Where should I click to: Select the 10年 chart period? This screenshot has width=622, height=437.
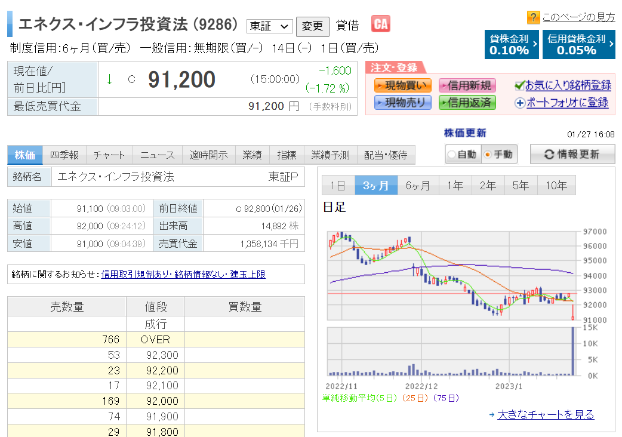tap(556, 185)
